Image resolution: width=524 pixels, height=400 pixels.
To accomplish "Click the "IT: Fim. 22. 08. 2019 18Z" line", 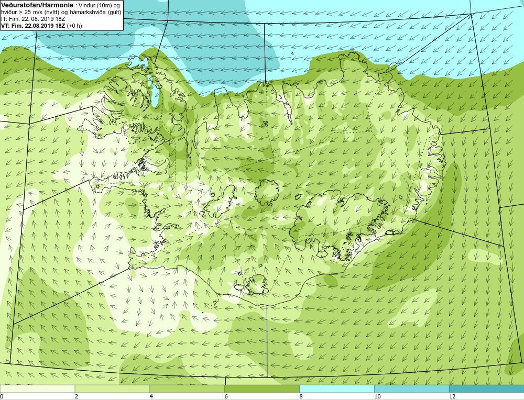I will tap(33, 19).
